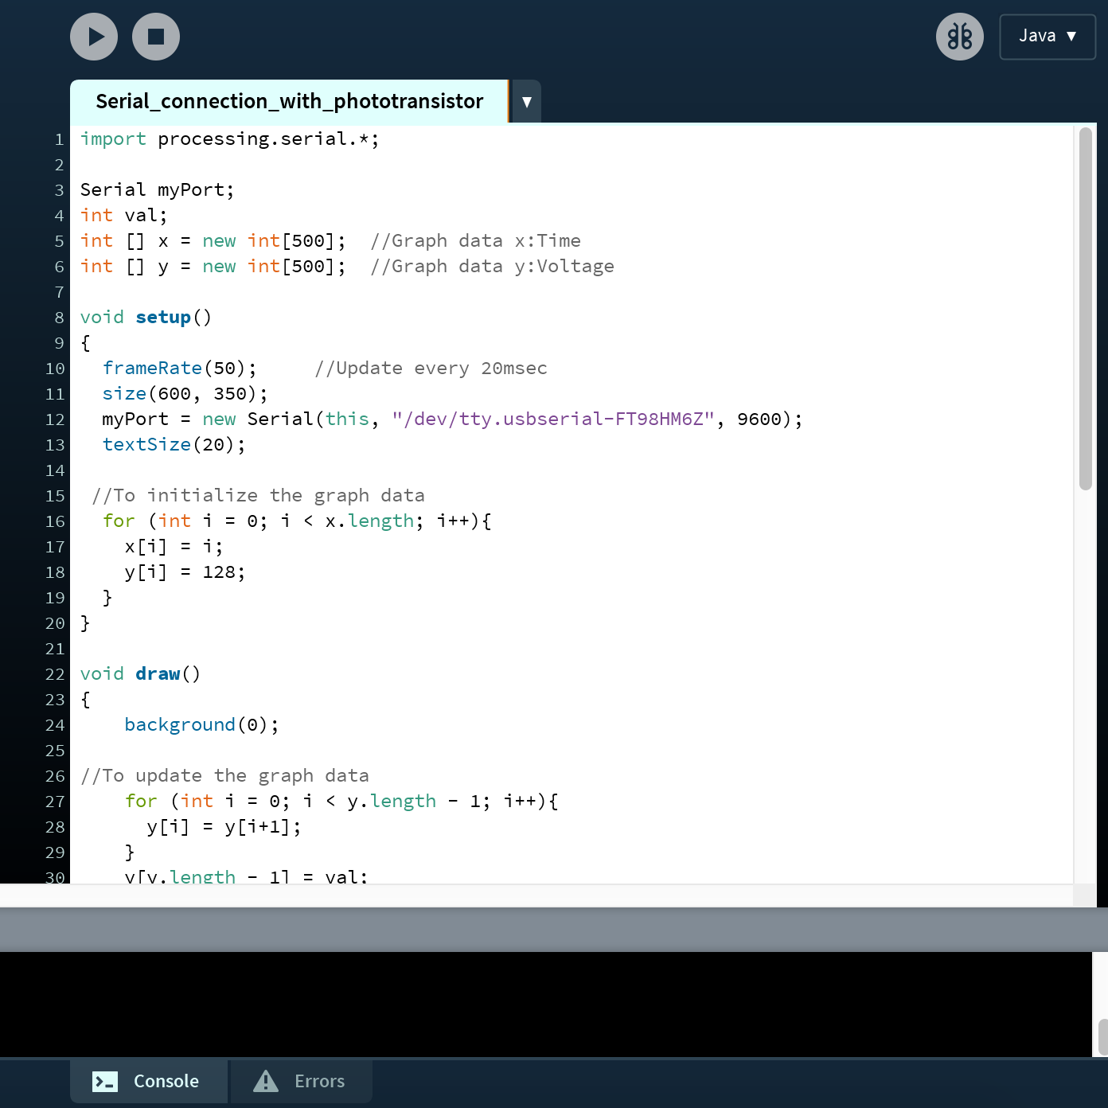Run the sketch with the Play button
The height and width of the screenshot is (1108, 1108).
click(x=94, y=37)
